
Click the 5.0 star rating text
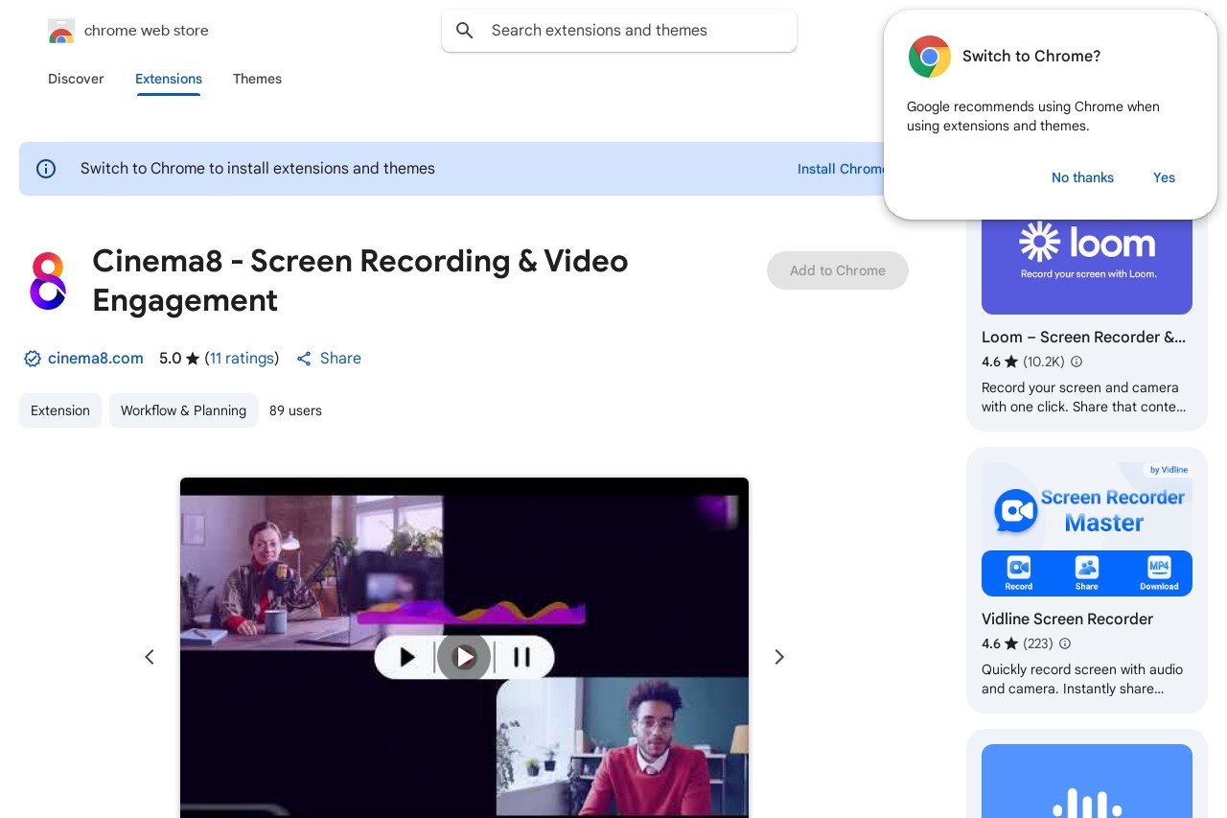pos(179,359)
